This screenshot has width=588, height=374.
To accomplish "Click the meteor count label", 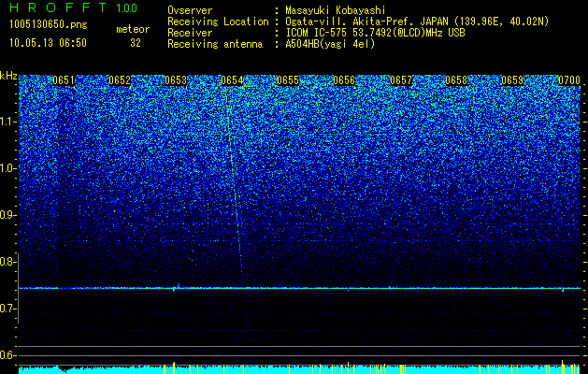I will tap(133, 29).
